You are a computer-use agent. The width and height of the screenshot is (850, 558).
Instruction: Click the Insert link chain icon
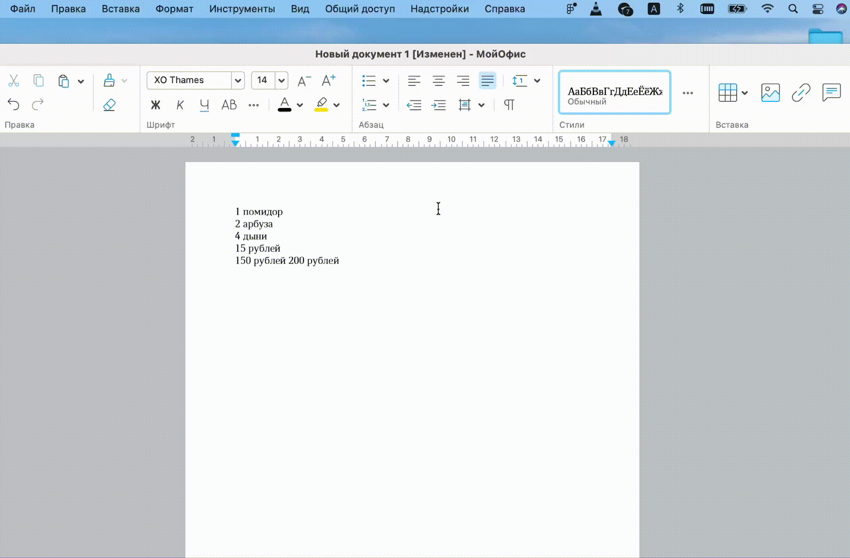pyautogui.click(x=801, y=93)
